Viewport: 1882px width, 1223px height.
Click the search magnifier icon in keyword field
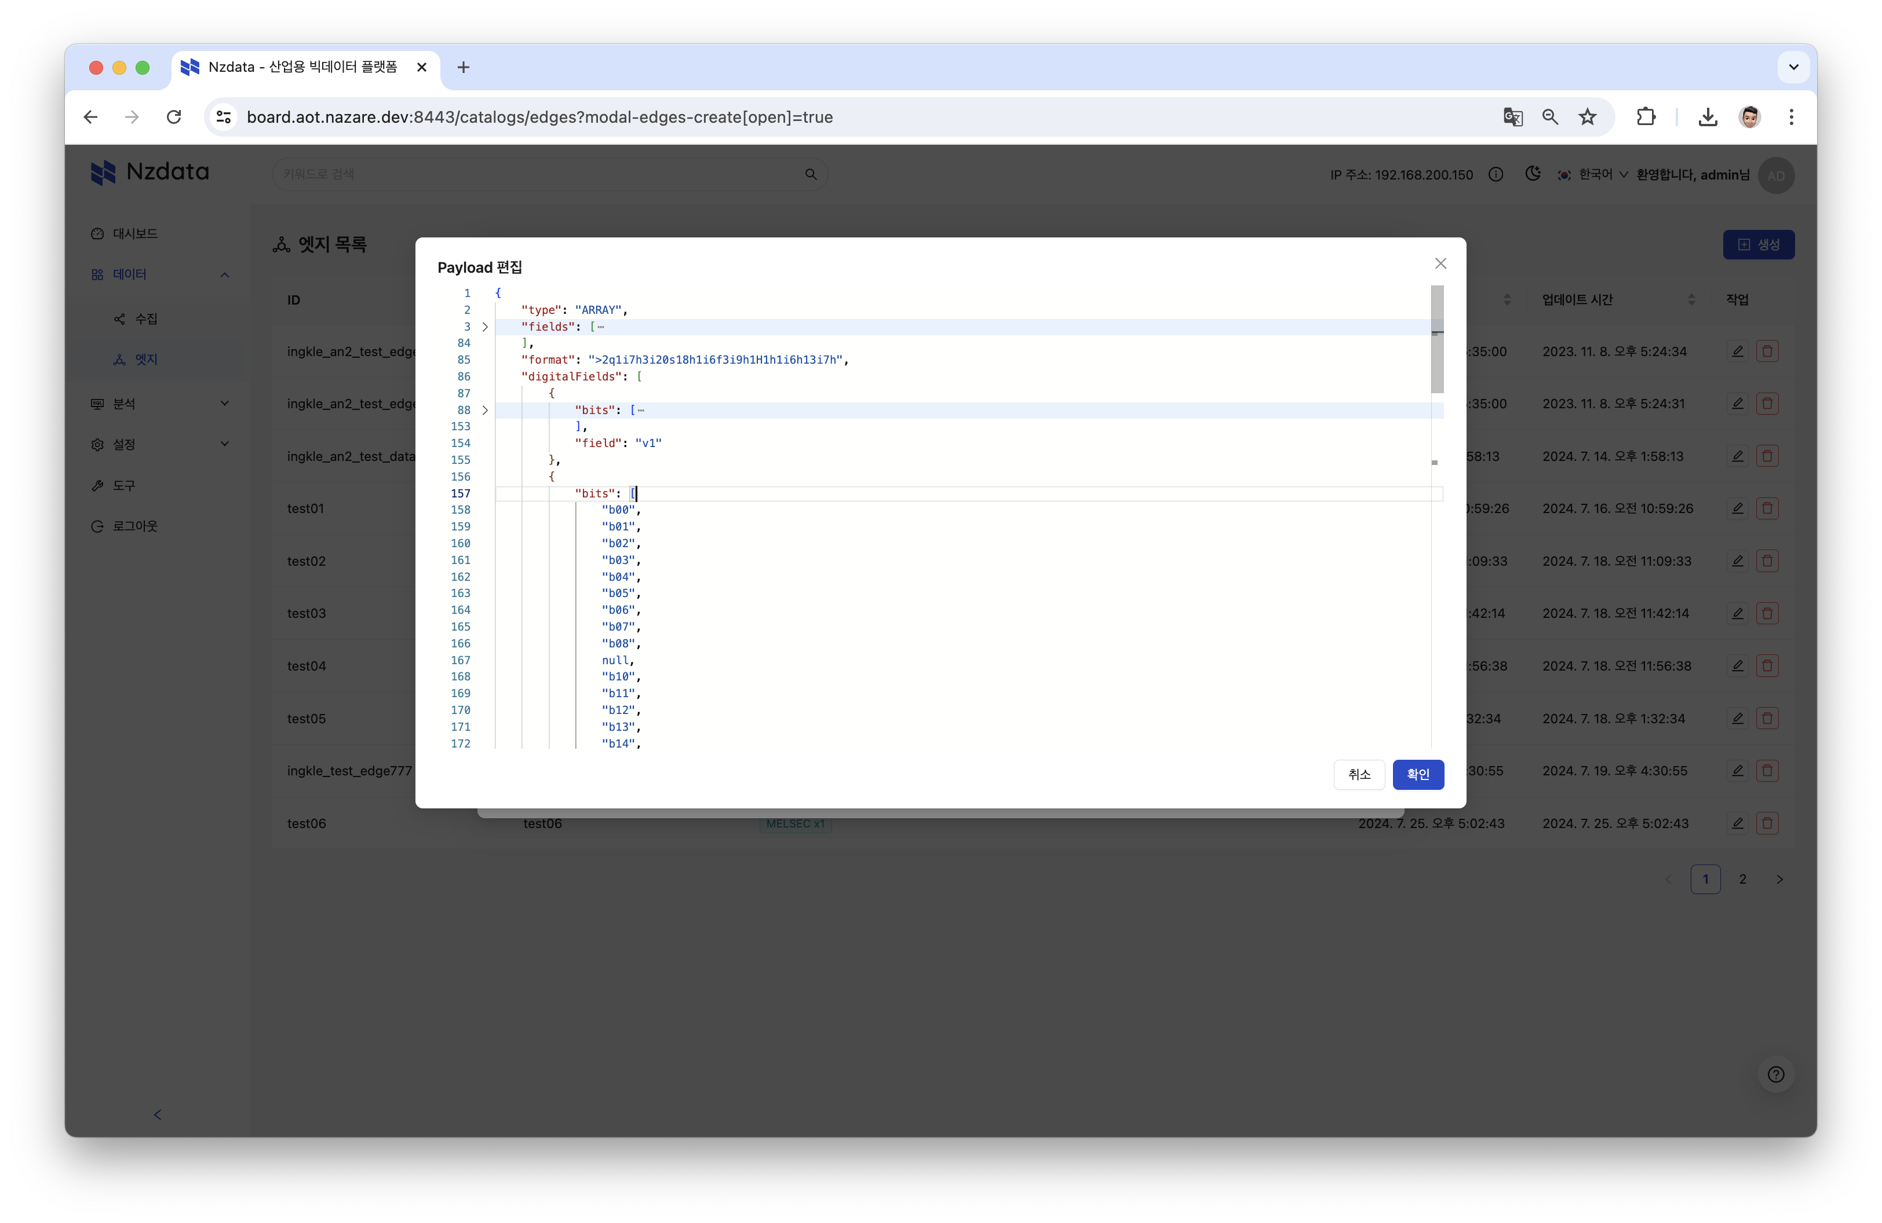[x=811, y=174]
